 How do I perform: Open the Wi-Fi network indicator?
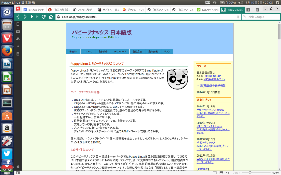point(215,2)
